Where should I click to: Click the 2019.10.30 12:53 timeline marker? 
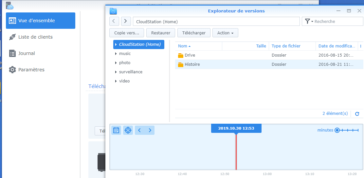point(236,128)
